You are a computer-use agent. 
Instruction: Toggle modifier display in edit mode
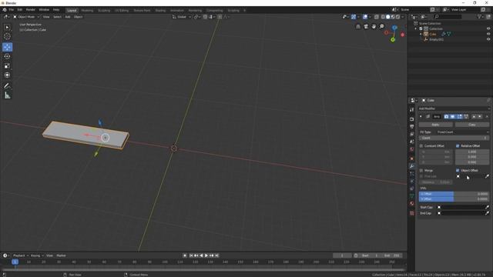[x=459, y=116]
